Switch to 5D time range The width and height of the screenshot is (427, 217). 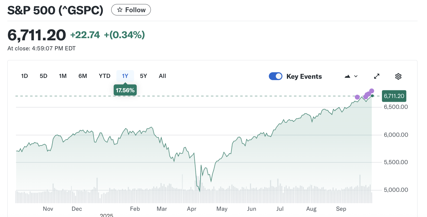pyautogui.click(x=43, y=76)
